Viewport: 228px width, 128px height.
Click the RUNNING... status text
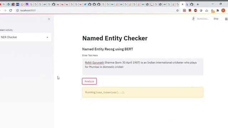coord(203,19)
